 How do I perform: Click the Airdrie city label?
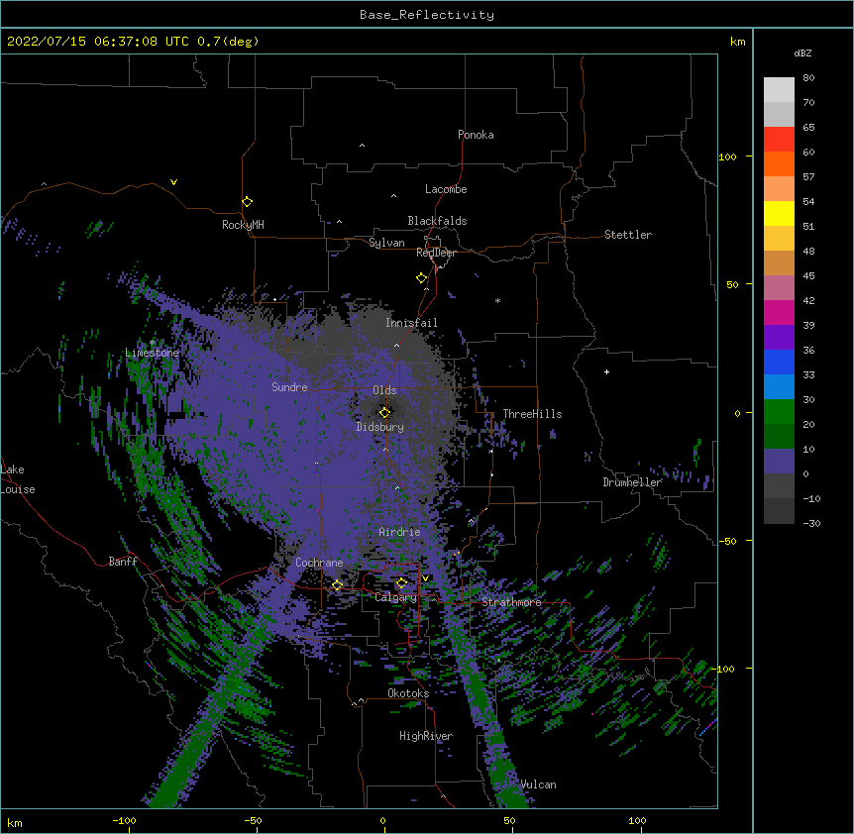[399, 532]
